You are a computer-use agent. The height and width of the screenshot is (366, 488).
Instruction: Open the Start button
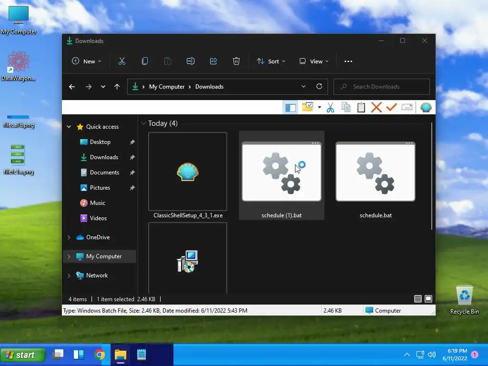point(23,355)
